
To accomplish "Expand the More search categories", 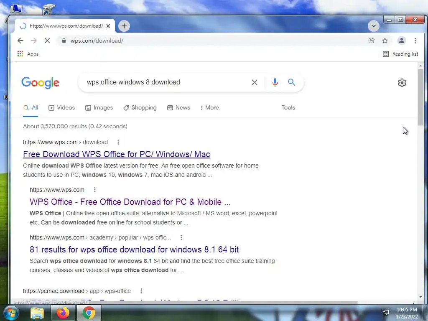I will [x=210, y=107].
